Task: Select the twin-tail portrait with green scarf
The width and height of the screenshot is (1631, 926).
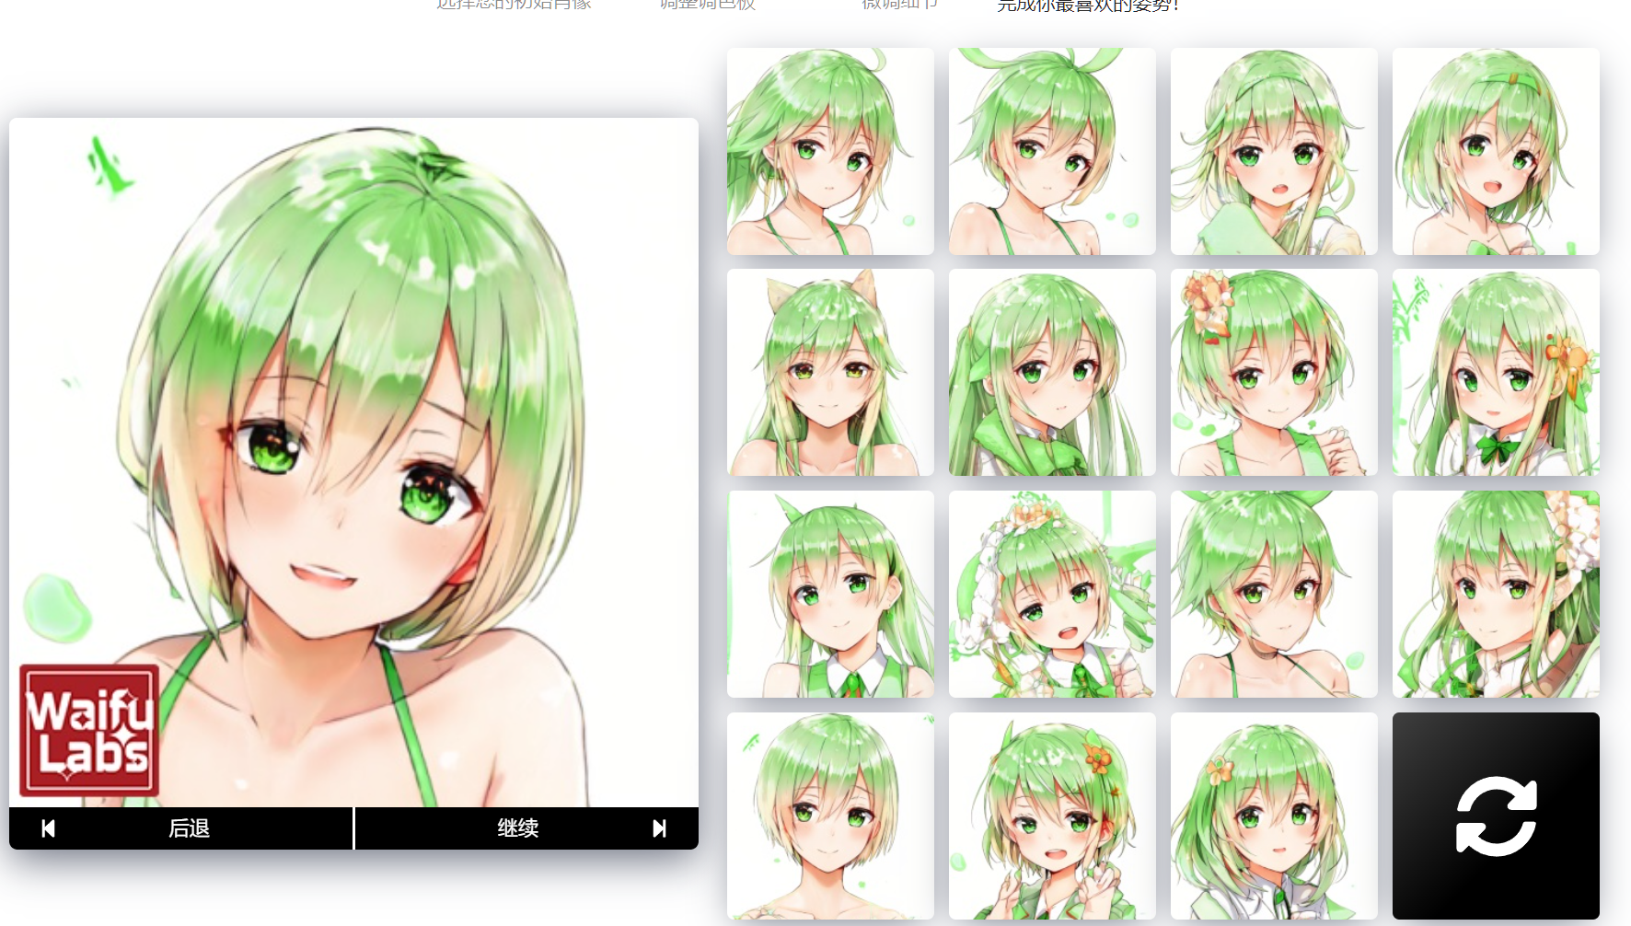Action: 1052,372
